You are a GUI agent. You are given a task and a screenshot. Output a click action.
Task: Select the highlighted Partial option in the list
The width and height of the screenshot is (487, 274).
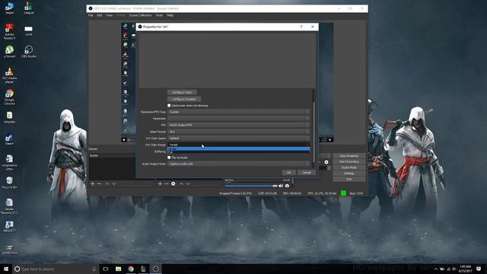click(x=238, y=149)
